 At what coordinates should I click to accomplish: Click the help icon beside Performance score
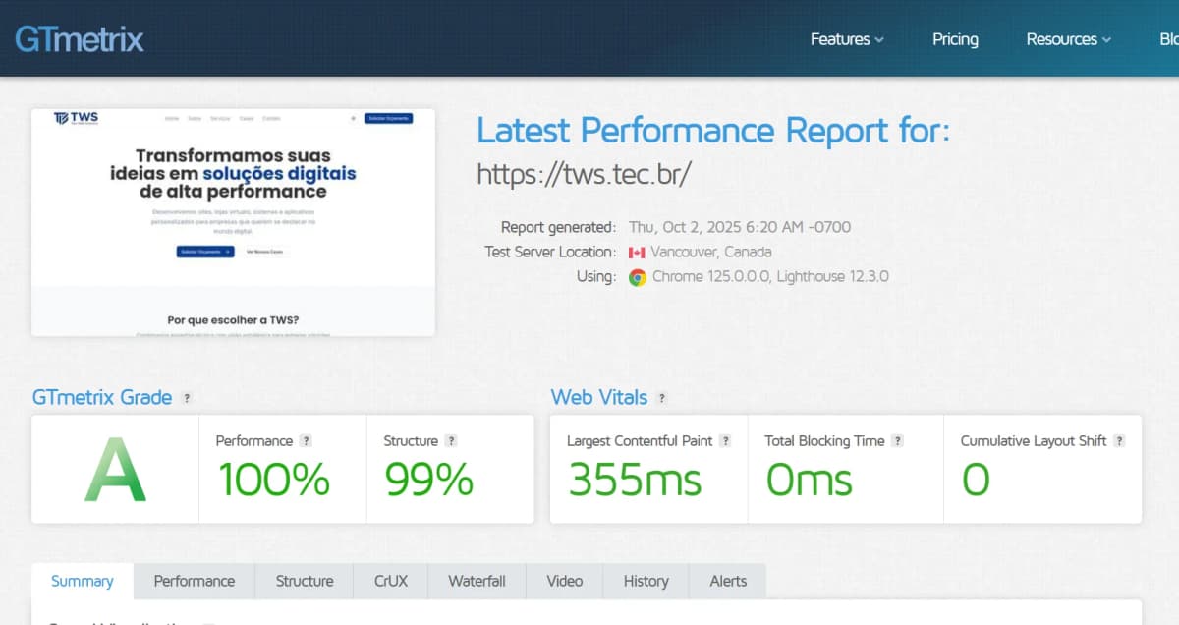pyautogui.click(x=307, y=441)
